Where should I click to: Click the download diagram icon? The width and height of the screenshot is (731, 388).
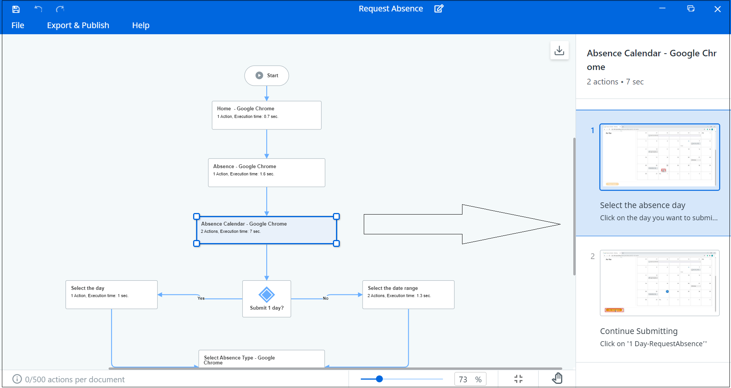[559, 50]
